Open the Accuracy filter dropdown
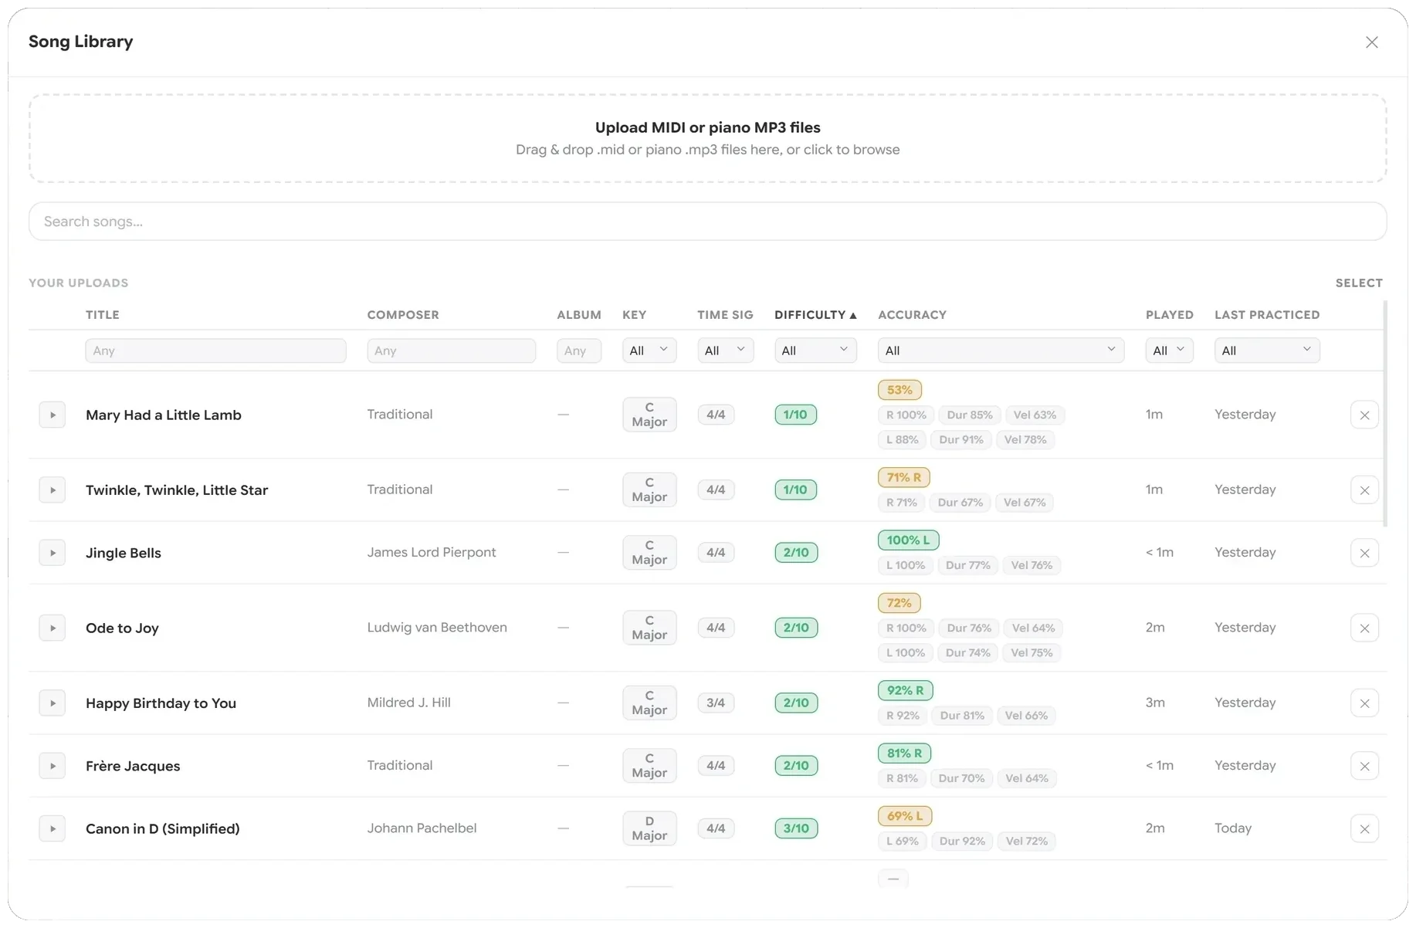The width and height of the screenshot is (1416, 928). pos(1001,351)
